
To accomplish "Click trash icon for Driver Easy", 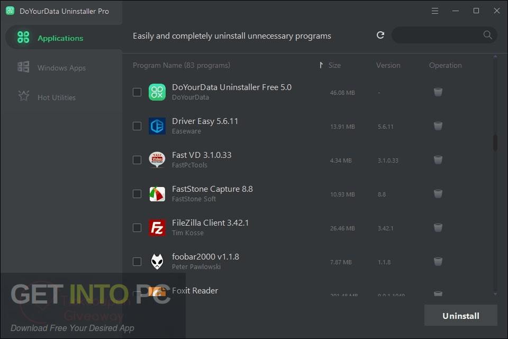I will point(438,126).
